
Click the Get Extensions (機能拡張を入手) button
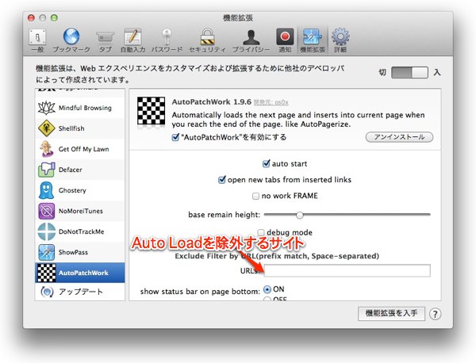pos(391,314)
